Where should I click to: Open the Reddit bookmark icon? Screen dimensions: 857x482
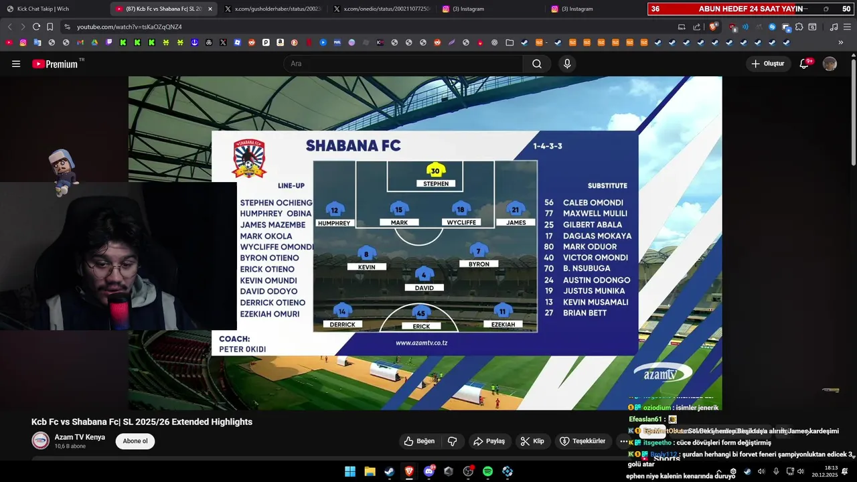[x=252, y=42]
